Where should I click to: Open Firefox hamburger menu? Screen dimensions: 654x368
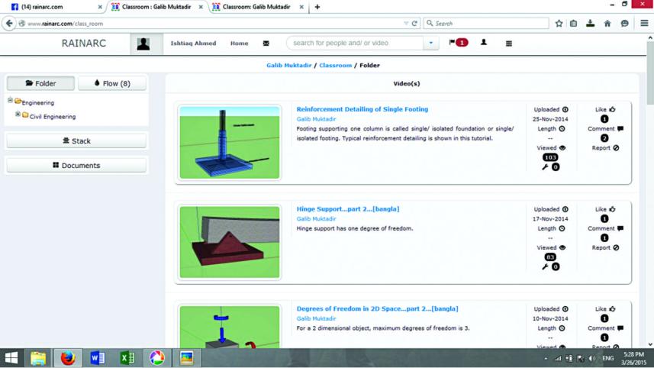click(644, 24)
